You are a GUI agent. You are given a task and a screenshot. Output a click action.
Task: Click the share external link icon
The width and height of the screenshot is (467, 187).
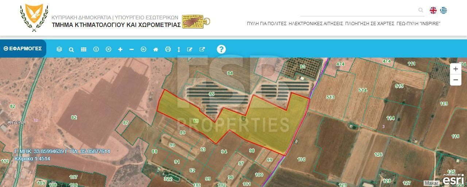(202, 49)
